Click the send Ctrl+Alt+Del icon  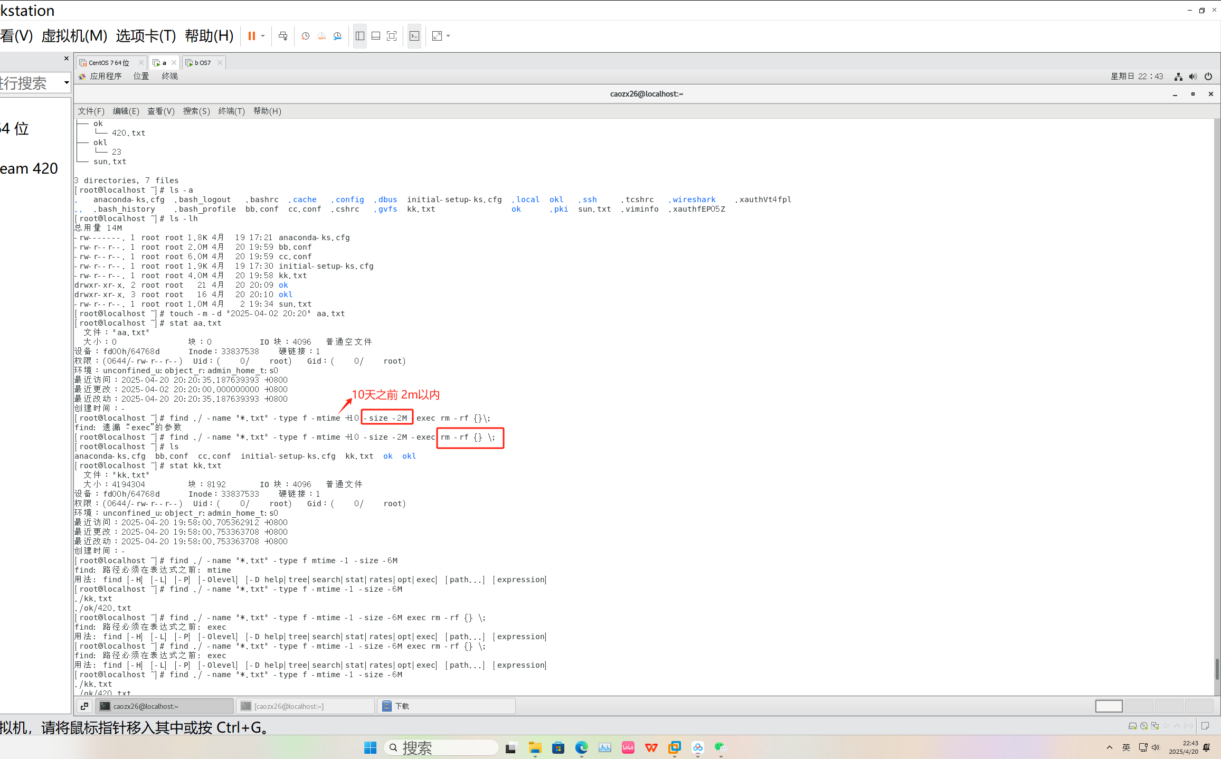(283, 36)
